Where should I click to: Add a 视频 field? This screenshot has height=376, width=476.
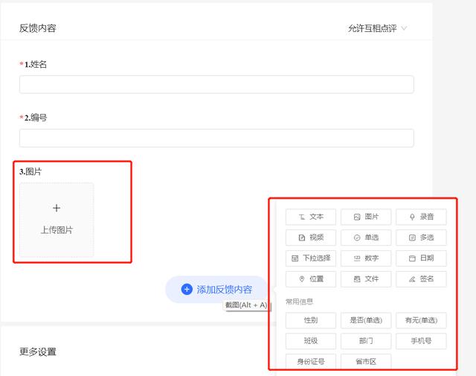(311, 238)
